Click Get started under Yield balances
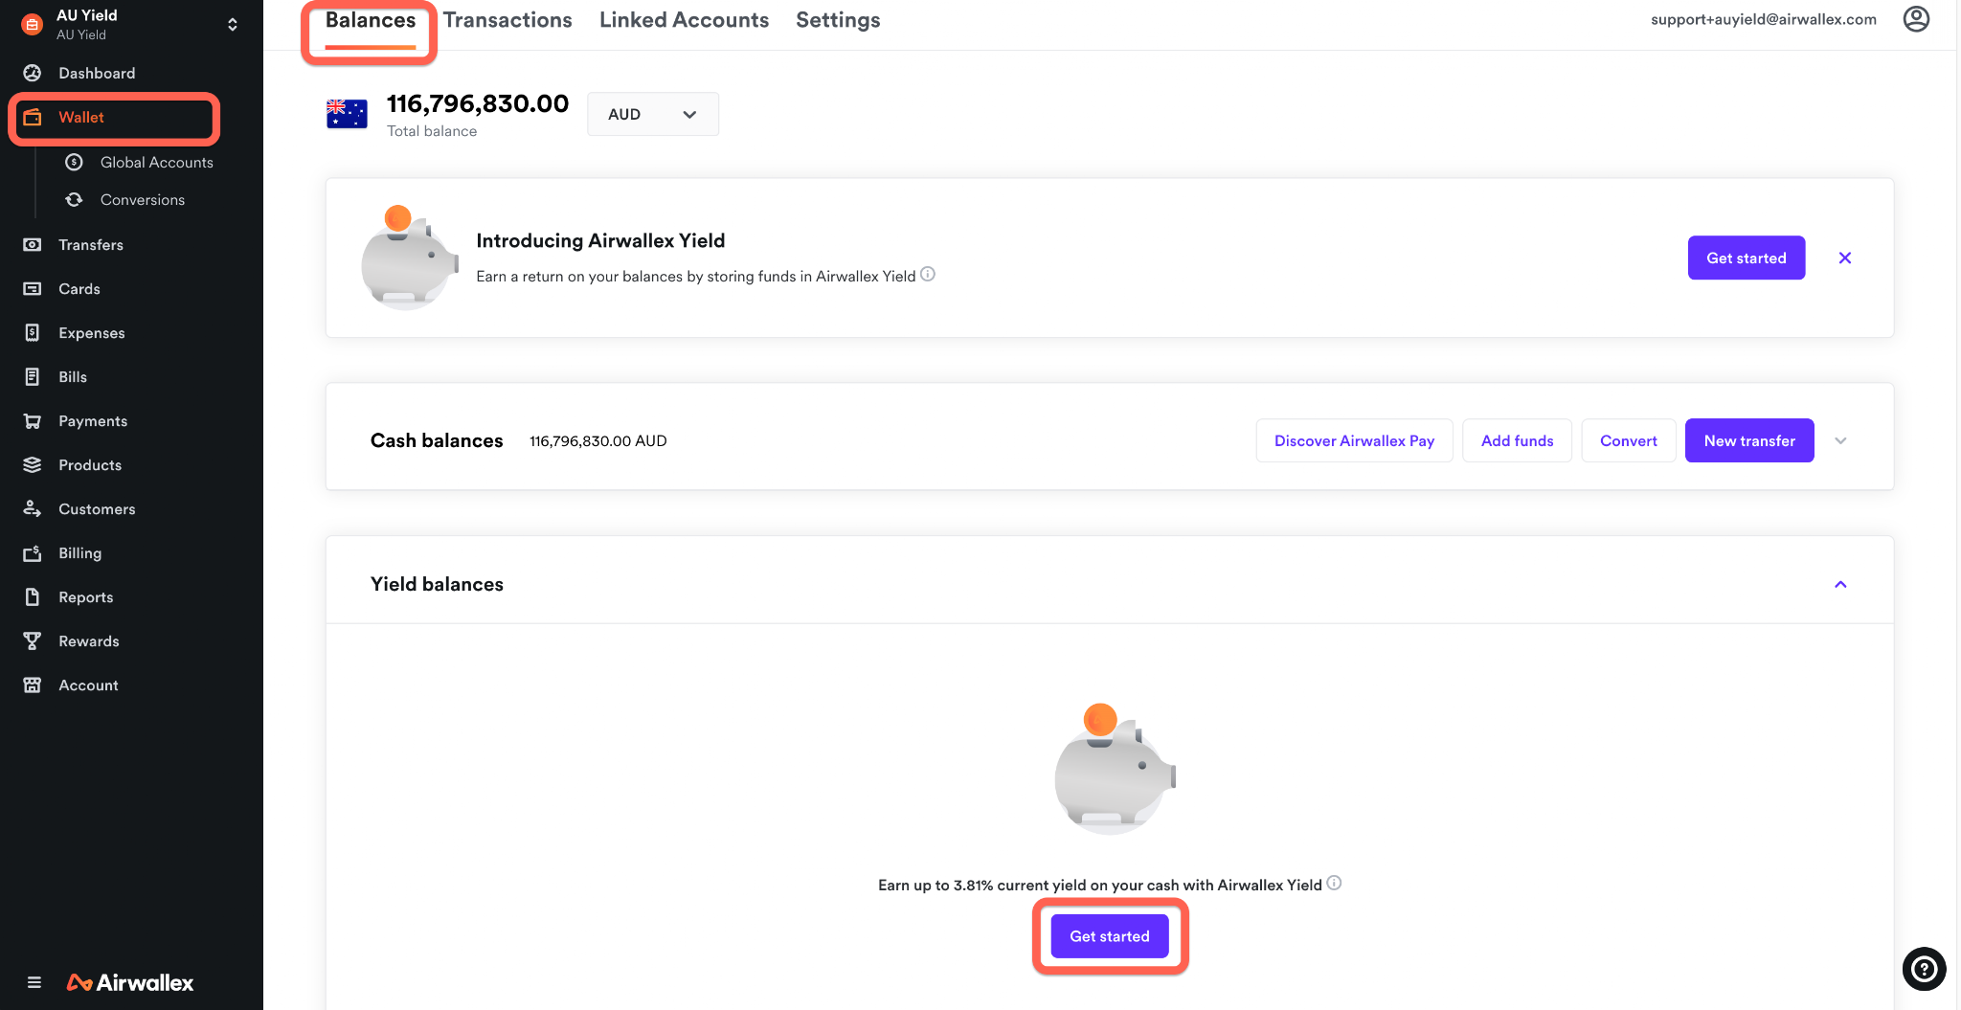1961x1010 pixels. pos(1110,936)
